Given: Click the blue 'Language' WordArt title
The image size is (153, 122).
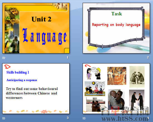Looking at the screenshot, I should [x=45, y=36].
